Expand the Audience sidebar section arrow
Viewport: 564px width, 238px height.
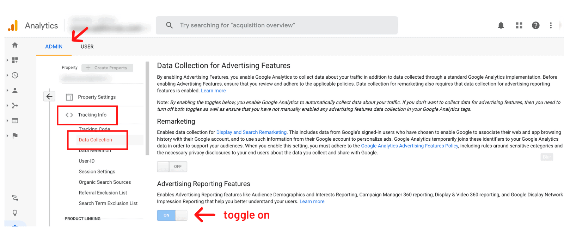(7, 91)
